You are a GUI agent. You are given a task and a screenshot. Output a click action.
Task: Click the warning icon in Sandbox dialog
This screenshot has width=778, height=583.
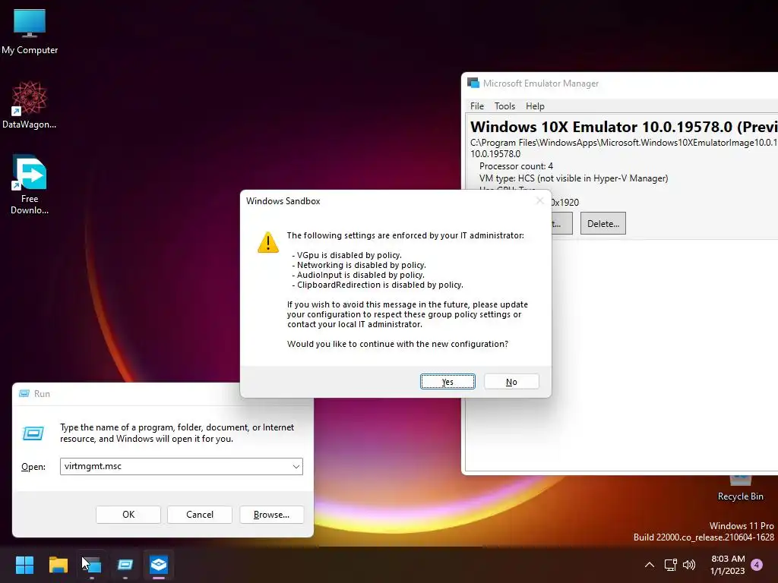pos(268,242)
